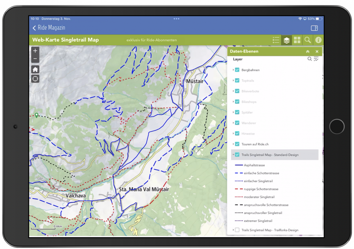Screen dimensions: 354x249
Task: Toggle the Hinweise layer checkbox
Action: coord(237,134)
